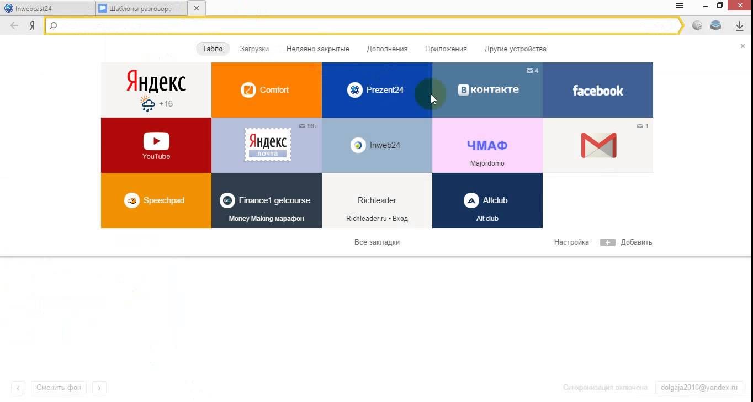Click the Alt club caption
Image resolution: width=753 pixels, height=402 pixels.
click(x=487, y=219)
